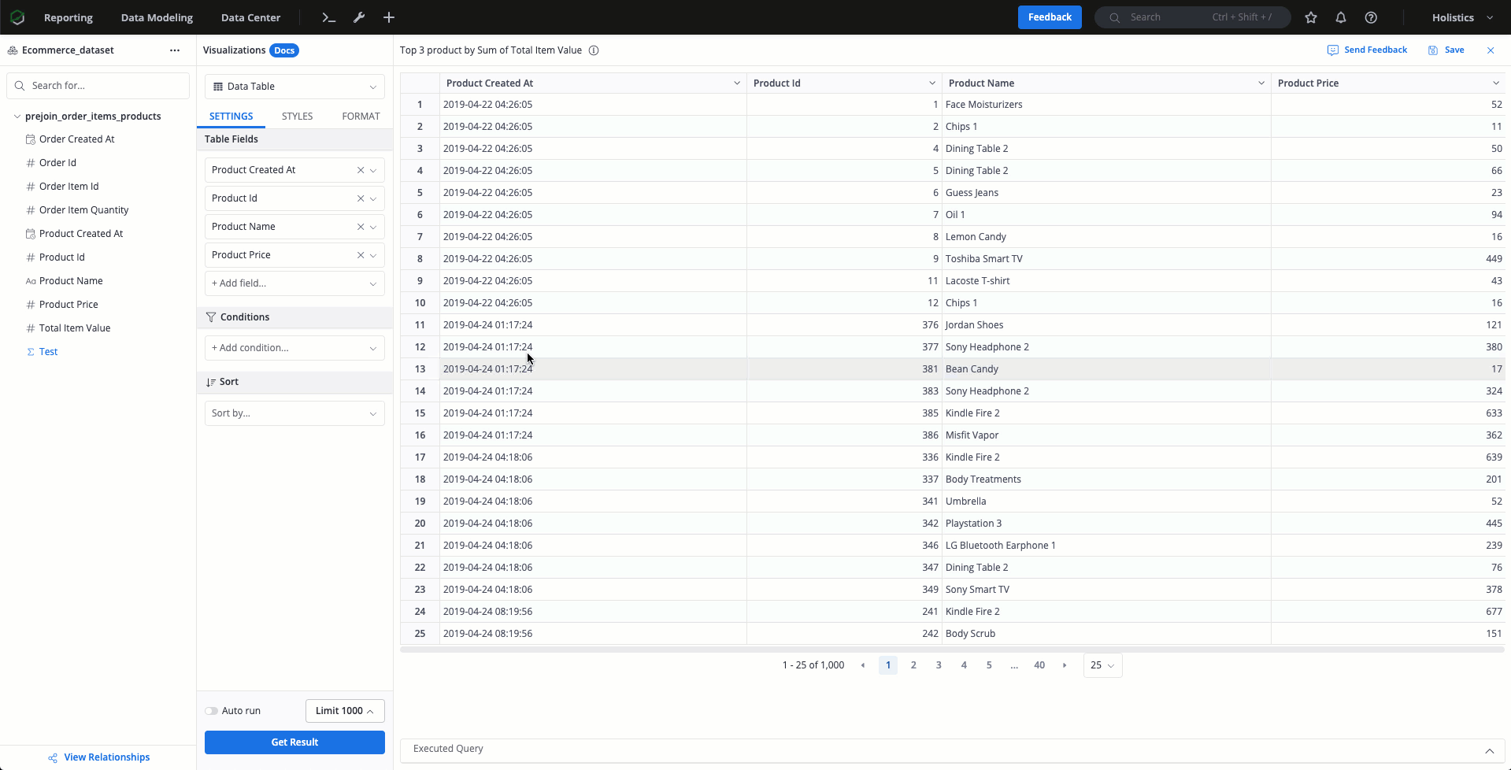Viewport: 1511px width, 770px height.
Task: Open the SQL terminal icon in top bar
Action: [x=329, y=17]
